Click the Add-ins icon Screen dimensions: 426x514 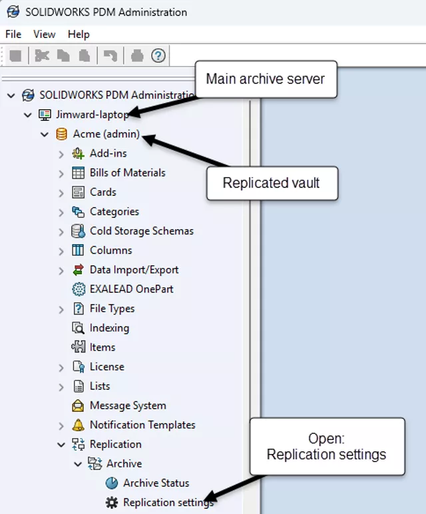coord(78,153)
